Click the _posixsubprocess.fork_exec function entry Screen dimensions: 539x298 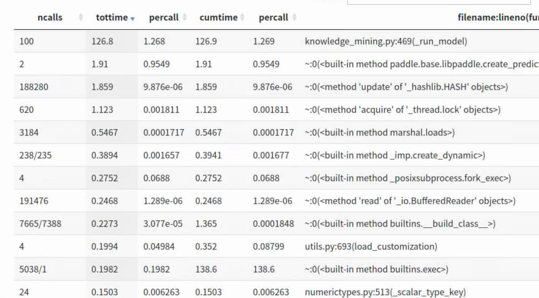pos(408,178)
